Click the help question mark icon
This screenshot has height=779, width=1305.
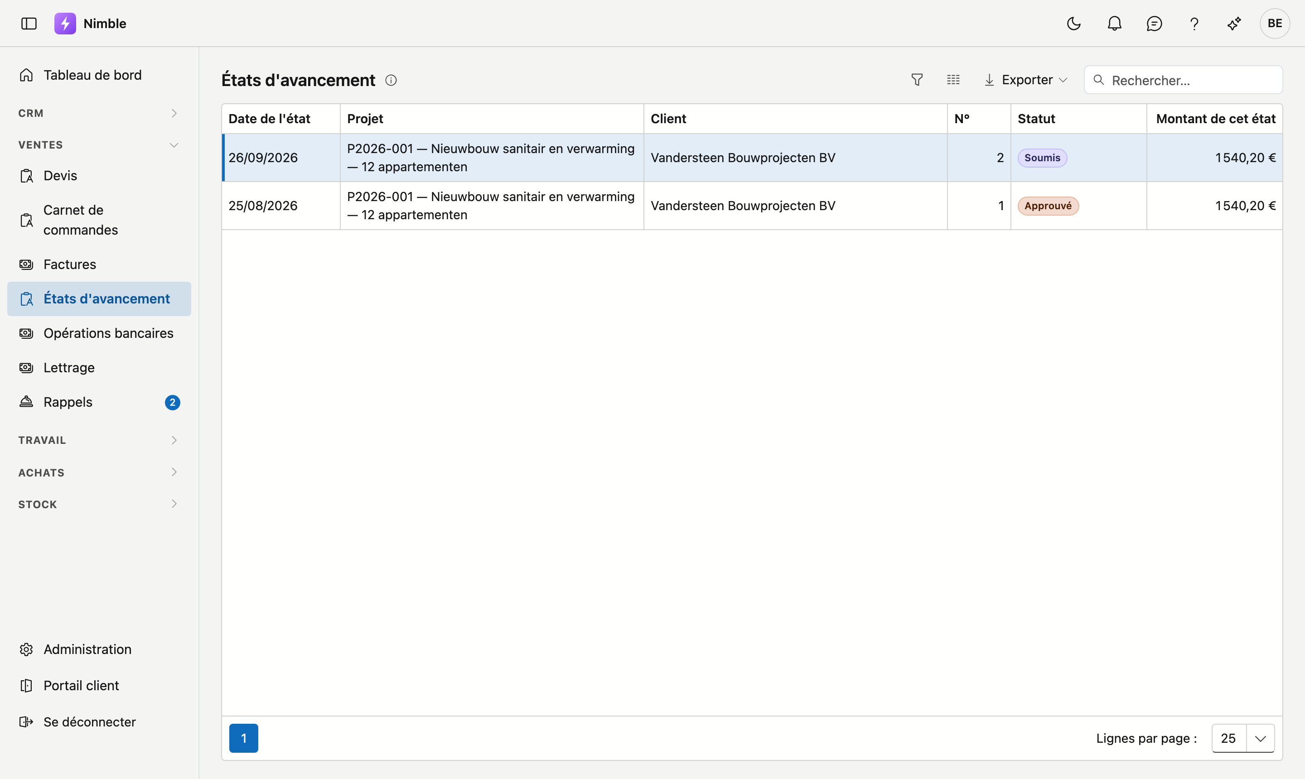1194,24
